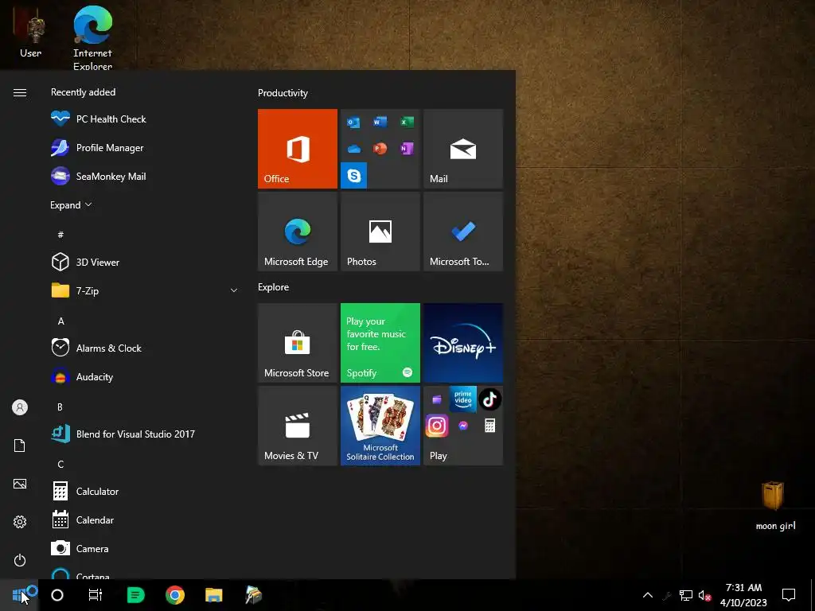Open the clock showing 7:31 AM
The height and width of the screenshot is (611, 815).
click(x=744, y=595)
